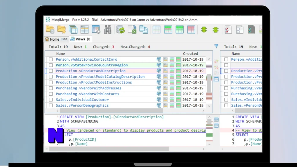Check Purchasing.vVendorWithContacts checkbox
The image size is (297, 167).
[x=51, y=94]
